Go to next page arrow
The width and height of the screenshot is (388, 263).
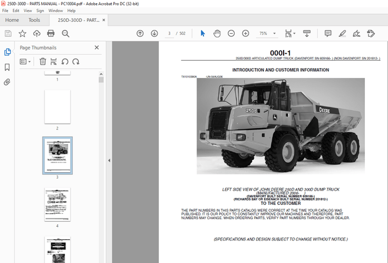pos(155,33)
